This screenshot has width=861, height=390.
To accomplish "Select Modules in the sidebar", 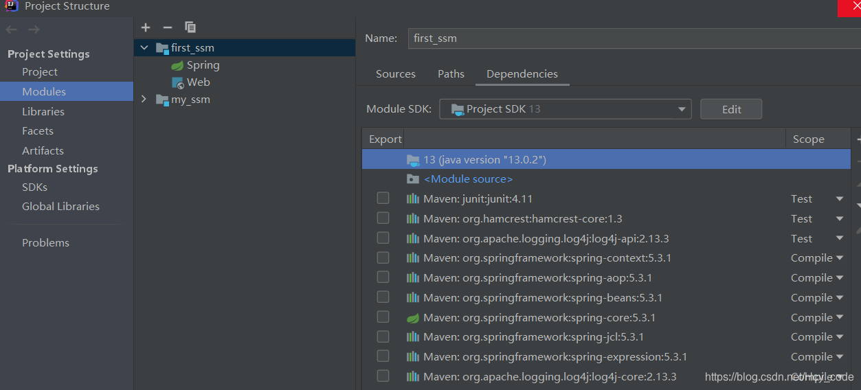I will (67, 91).
